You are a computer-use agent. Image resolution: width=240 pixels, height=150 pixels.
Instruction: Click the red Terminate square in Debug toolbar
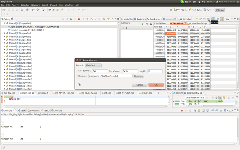point(79,19)
